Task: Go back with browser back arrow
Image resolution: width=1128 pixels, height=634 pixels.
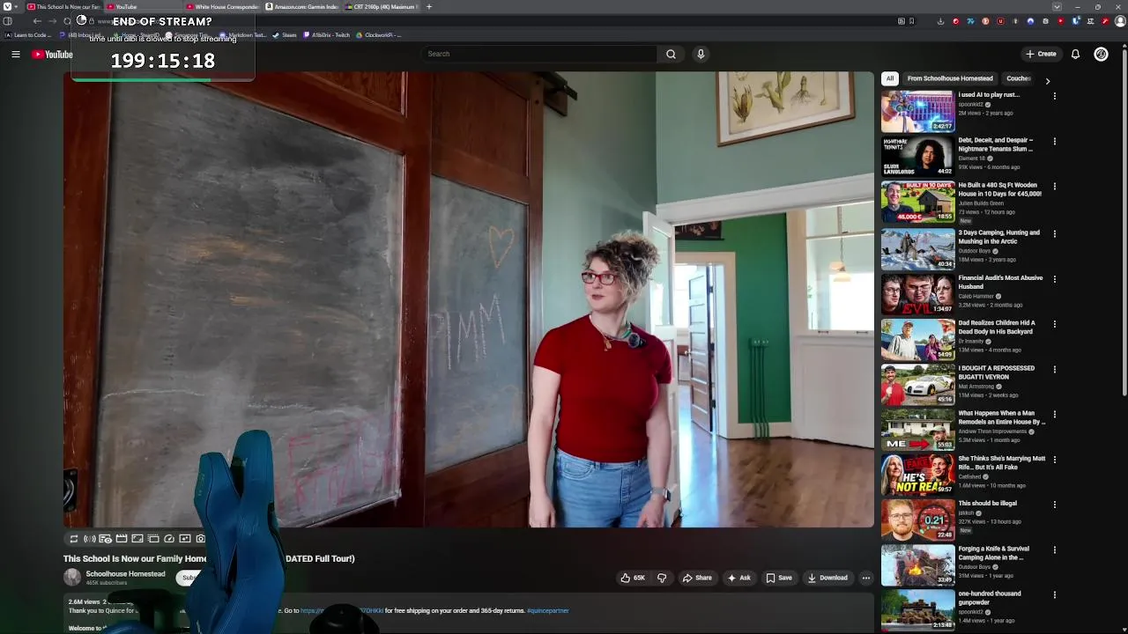Action: (x=37, y=21)
